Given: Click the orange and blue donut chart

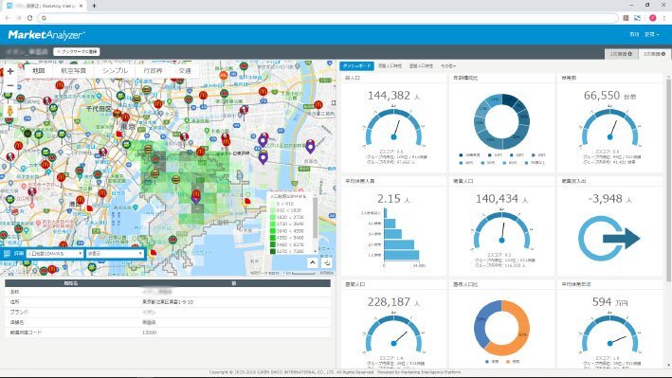Looking at the screenshot, I should click(x=501, y=328).
